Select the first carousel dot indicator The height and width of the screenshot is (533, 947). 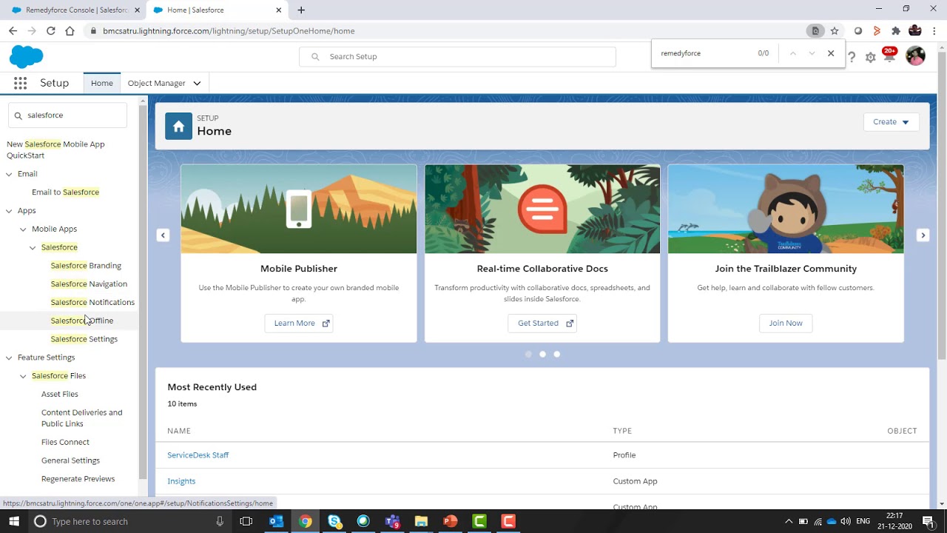click(528, 354)
